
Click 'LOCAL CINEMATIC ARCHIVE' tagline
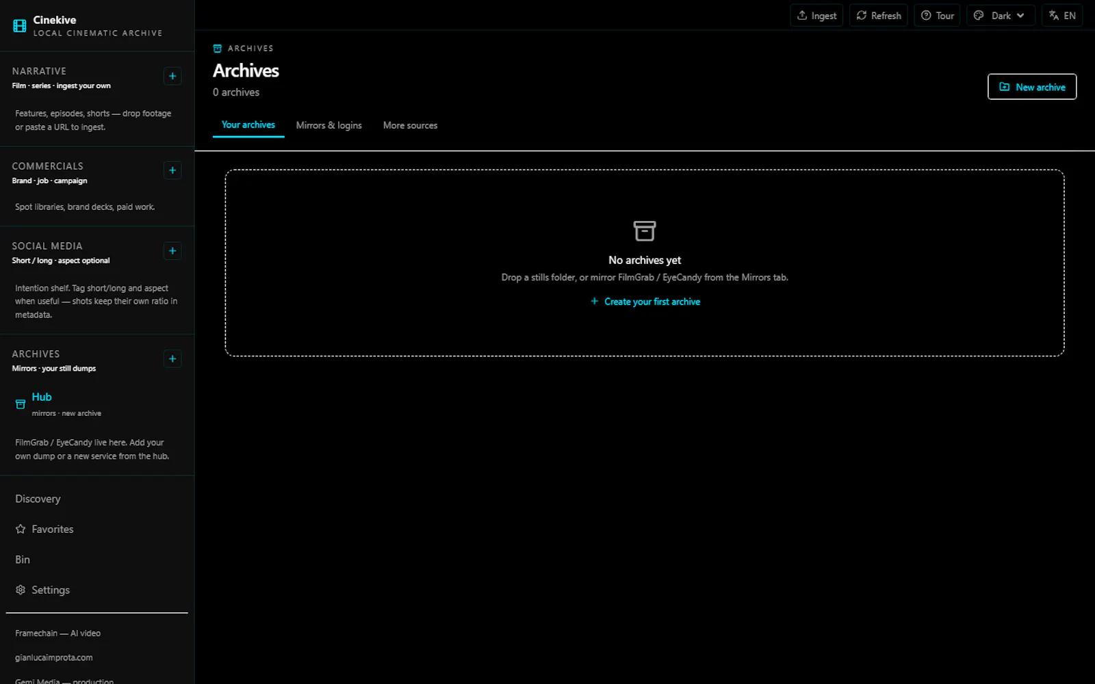coord(98,33)
